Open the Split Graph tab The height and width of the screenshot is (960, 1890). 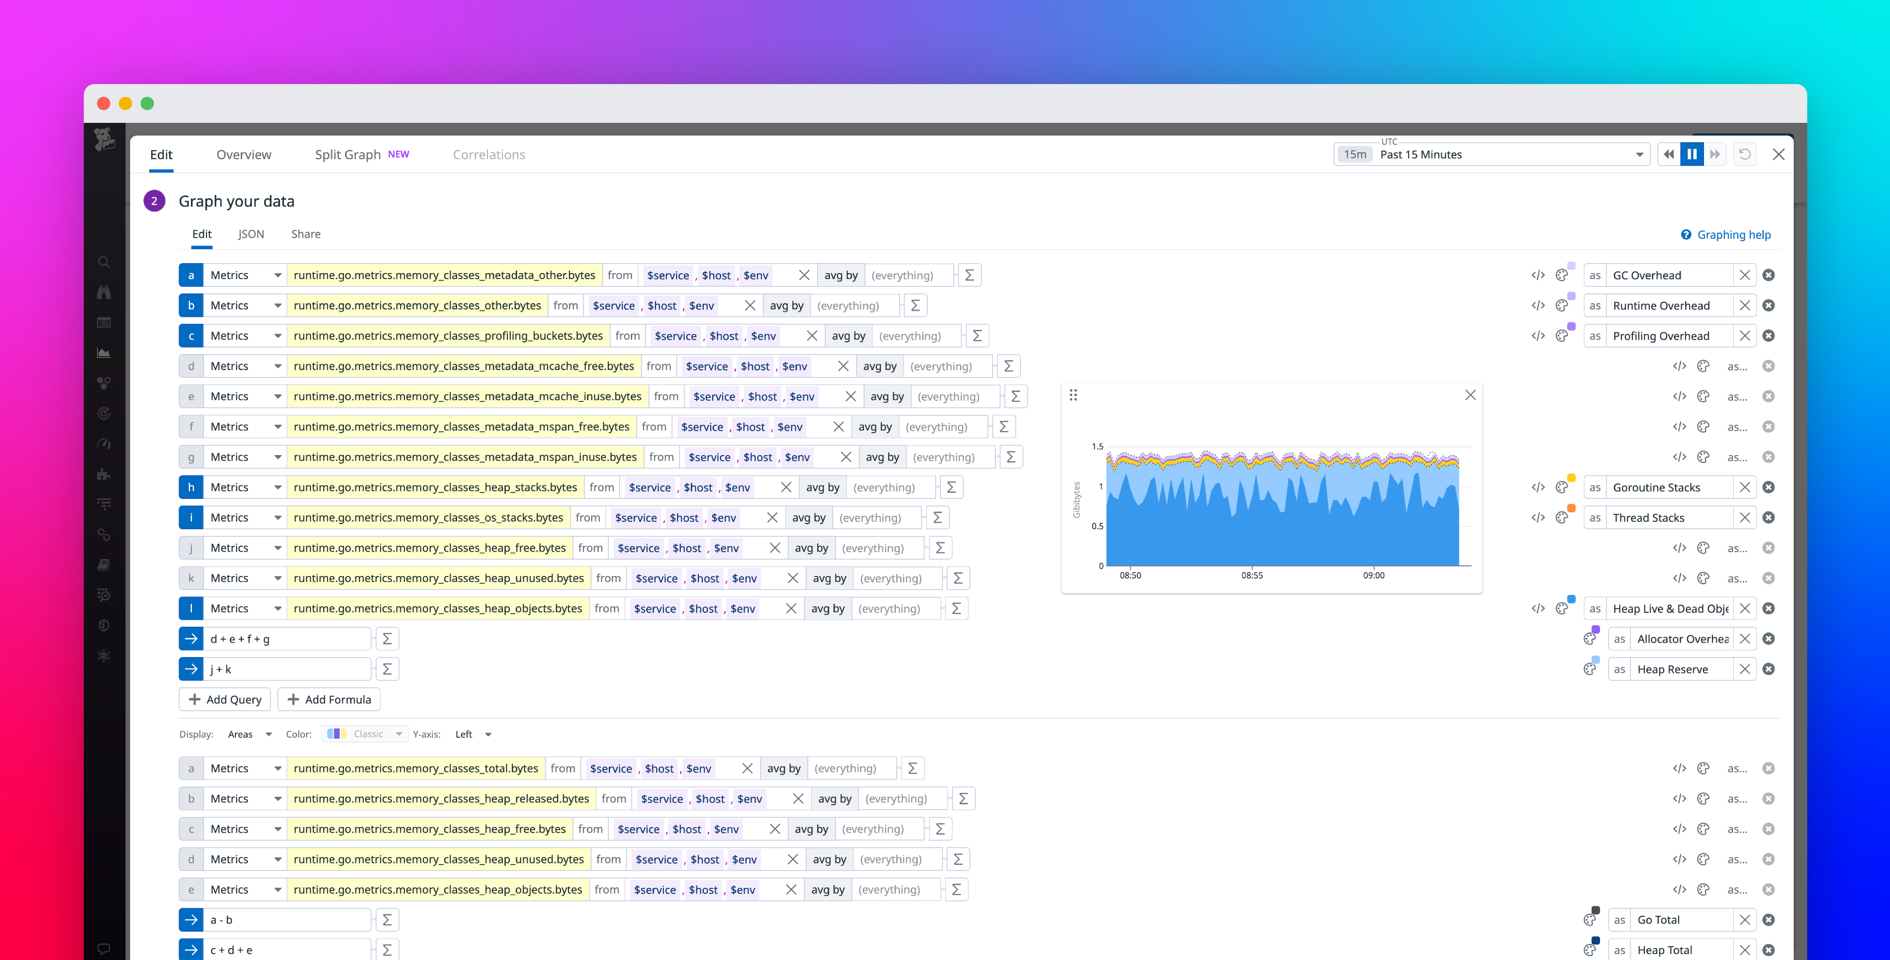(348, 154)
